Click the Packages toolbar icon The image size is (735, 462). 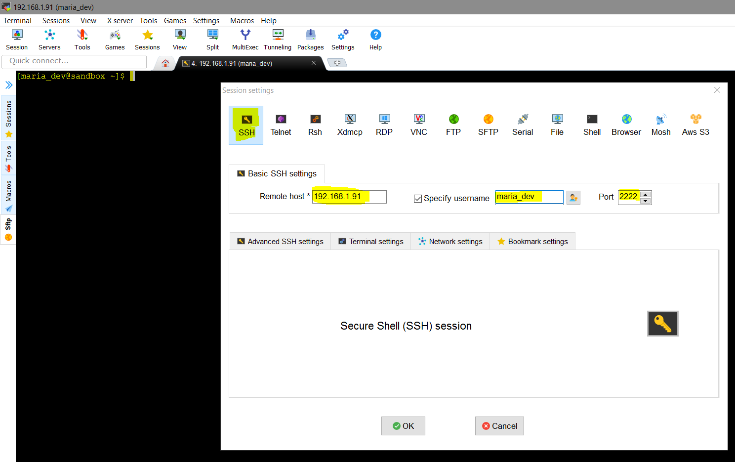click(310, 40)
